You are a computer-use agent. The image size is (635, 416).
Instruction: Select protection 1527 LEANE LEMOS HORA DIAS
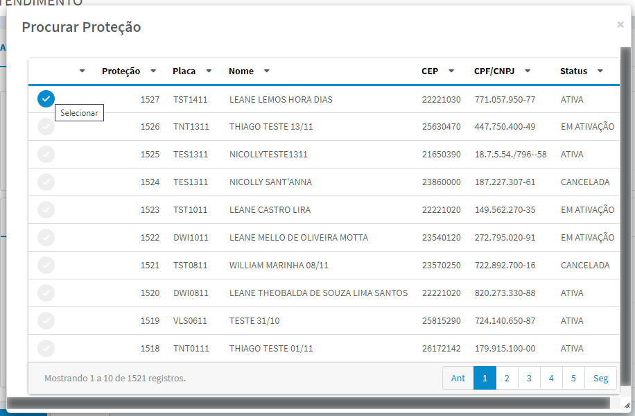coord(46,99)
